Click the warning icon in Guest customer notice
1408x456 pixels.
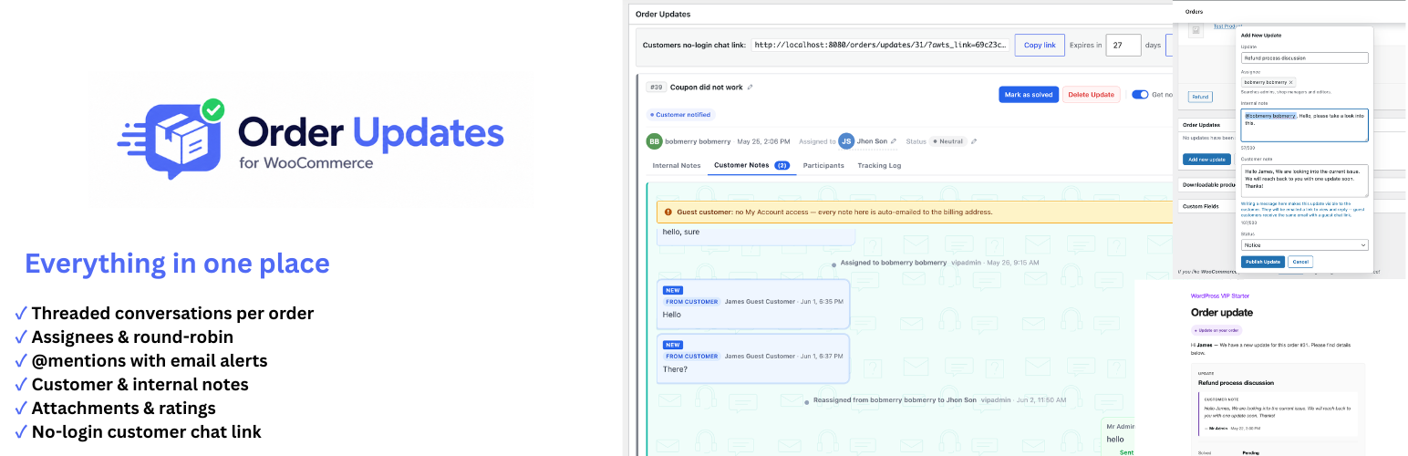(x=668, y=212)
